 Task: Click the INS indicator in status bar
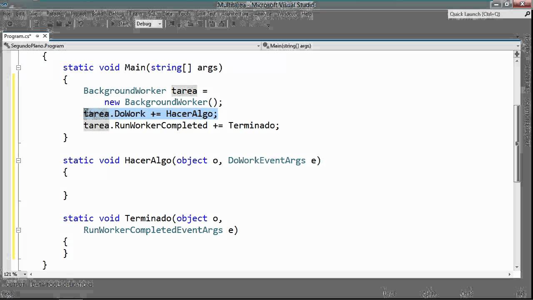point(521,294)
